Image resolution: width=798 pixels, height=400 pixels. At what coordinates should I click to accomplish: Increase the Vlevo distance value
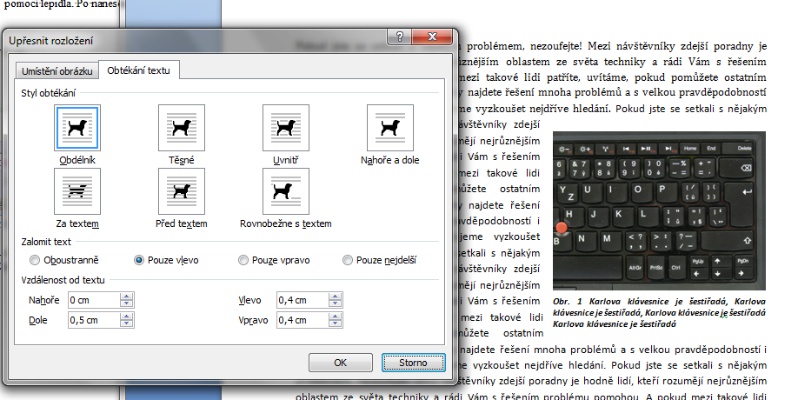(336, 297)
